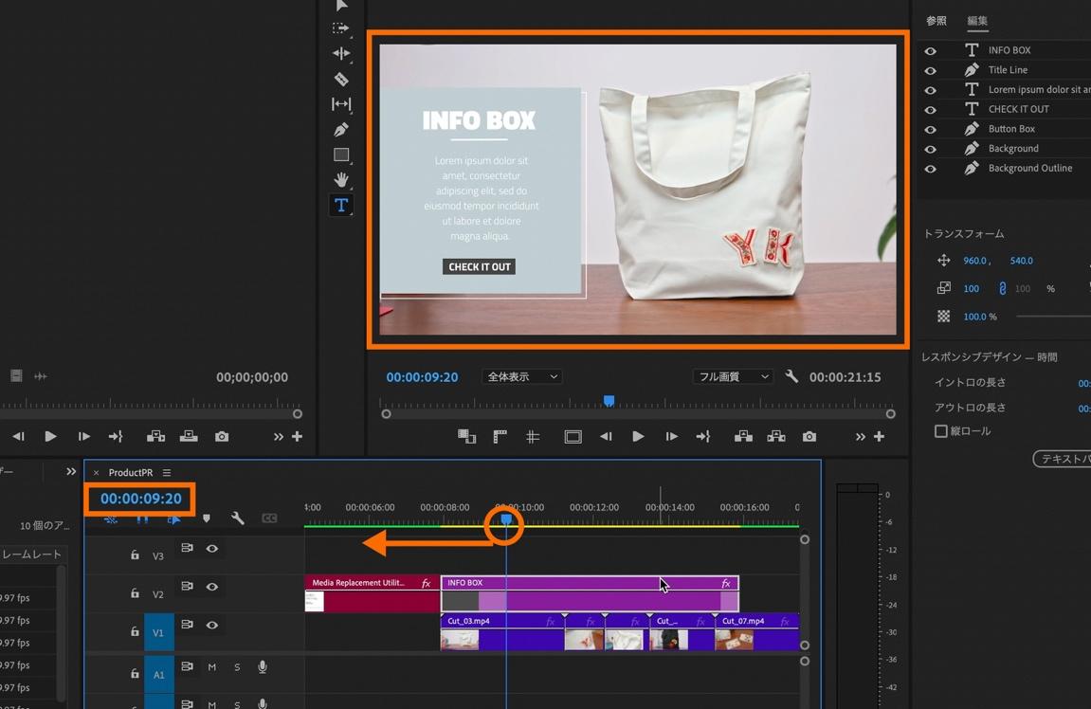Click the Export Frame camera icon in Program monitor
Image resolution: width=1091 pixels, height=709 pixels.
click(809, 436)
